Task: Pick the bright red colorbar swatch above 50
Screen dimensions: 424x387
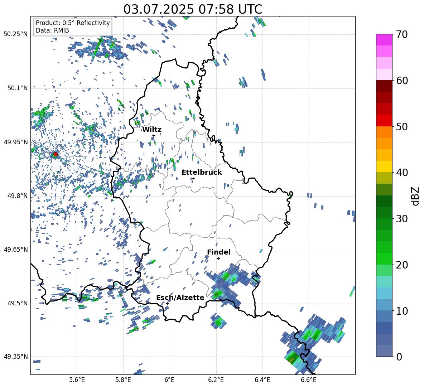Action: pos(384,120)
